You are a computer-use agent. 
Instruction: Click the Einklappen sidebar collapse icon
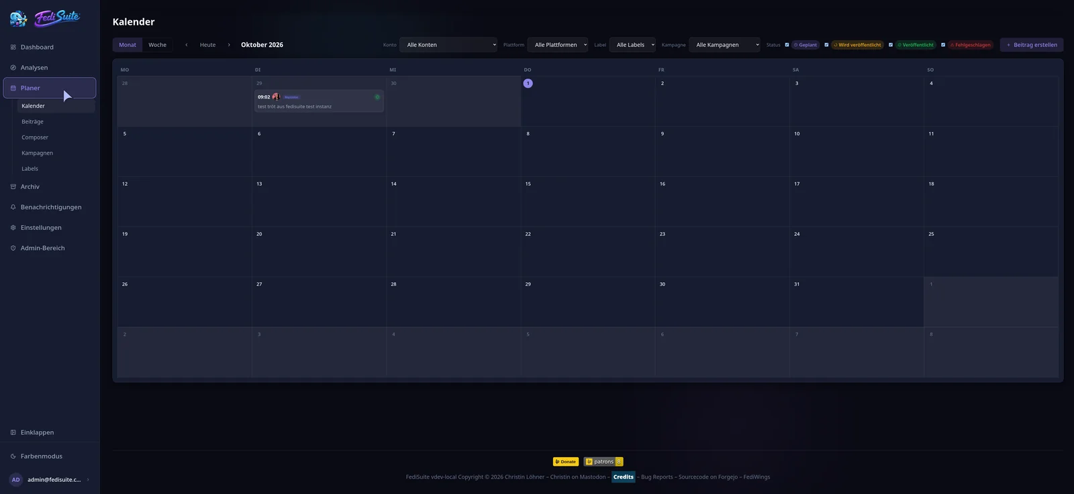[x=13, y=433]
